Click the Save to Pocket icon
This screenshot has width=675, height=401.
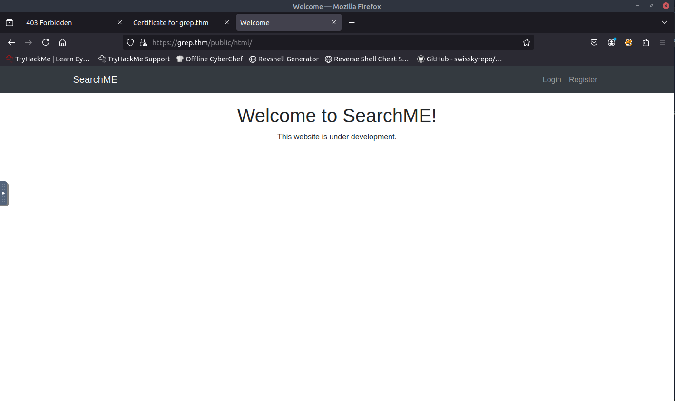click(594, 42)
